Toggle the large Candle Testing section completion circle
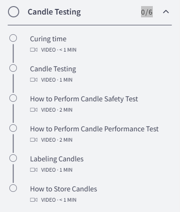This screenshot has height=212, width=180. [x=14, y=12]
